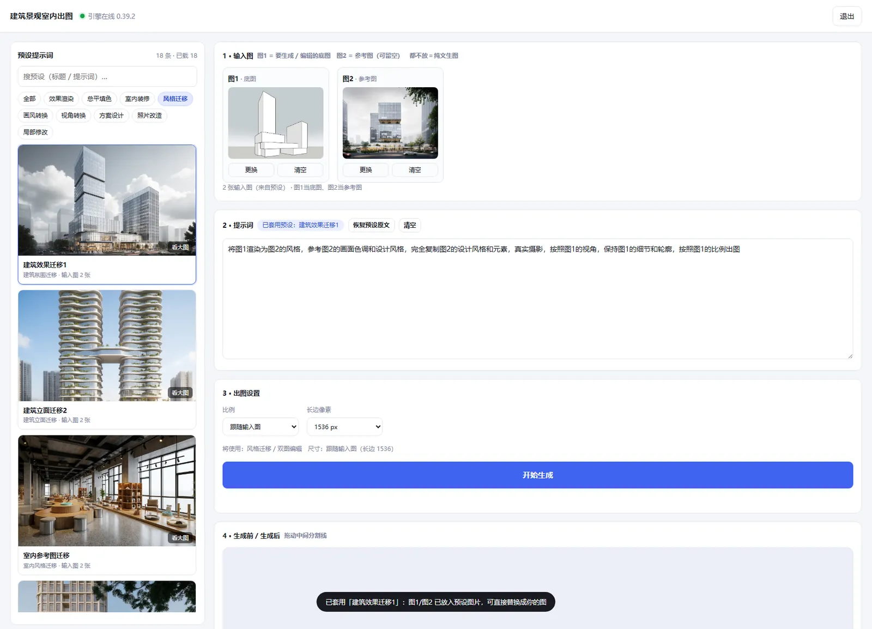Focus the 搜预设 search field

[107, 77]
